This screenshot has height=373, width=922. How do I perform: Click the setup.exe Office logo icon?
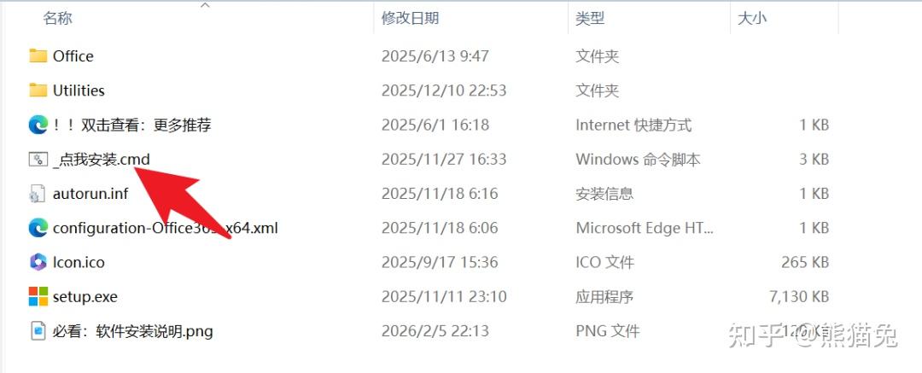[38, 297]
